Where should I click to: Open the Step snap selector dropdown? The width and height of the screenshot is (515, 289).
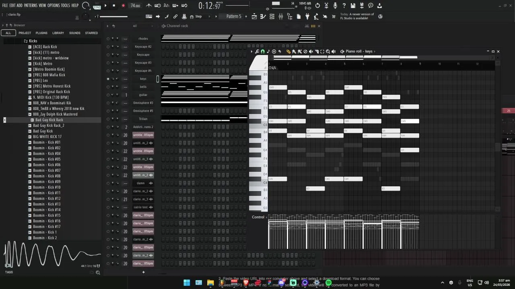[202, 16]
